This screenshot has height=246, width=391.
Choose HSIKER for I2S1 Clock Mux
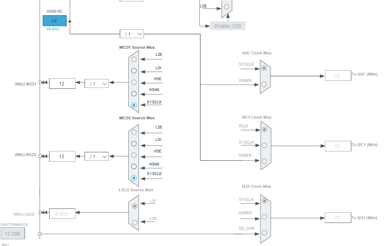tap(265, 217)
